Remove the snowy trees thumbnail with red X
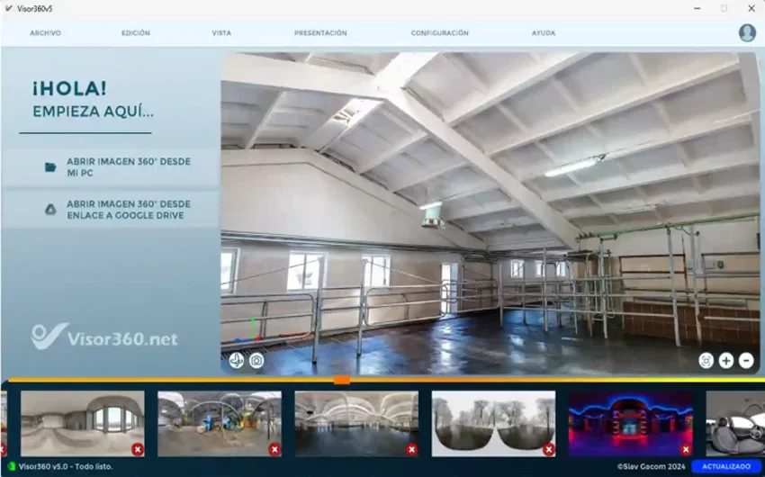The width and height of the screenshot is (765, 477). [549, 449]
